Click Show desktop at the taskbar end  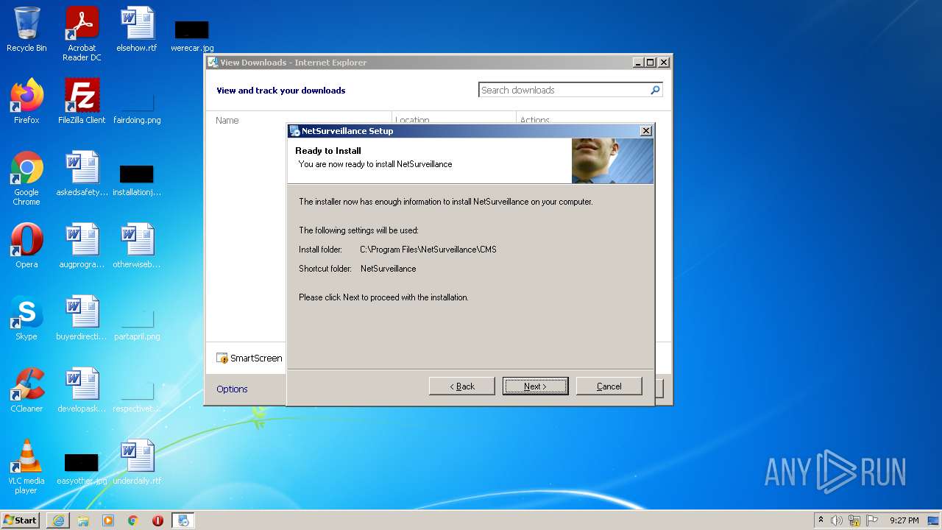tap(933, 520)
